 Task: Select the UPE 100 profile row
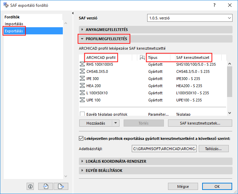point(153,100)
